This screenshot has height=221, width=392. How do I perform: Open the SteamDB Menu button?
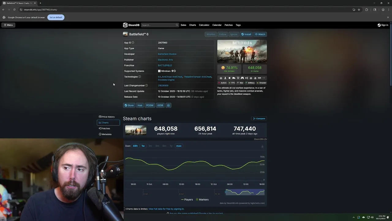(x=8, y=25)
